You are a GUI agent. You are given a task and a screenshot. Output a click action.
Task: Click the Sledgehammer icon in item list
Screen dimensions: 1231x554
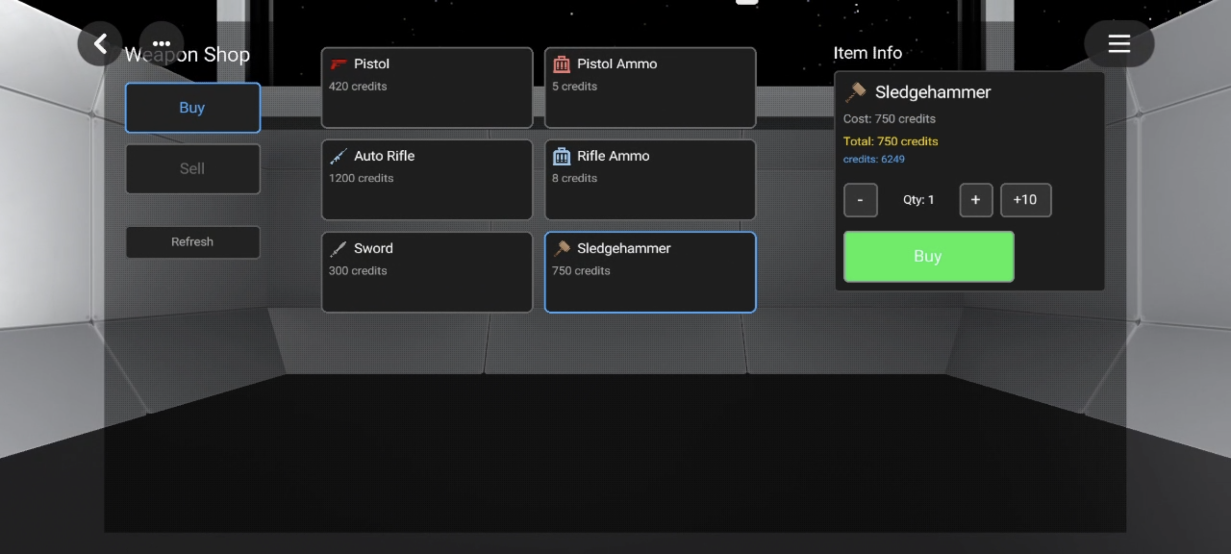[x=562, y=249]
